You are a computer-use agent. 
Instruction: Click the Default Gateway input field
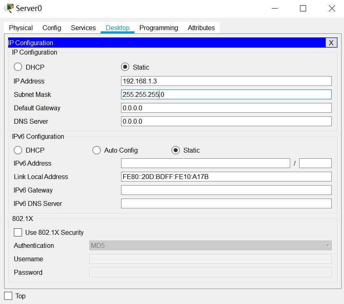pyautogui.click(x=226, y=108)
